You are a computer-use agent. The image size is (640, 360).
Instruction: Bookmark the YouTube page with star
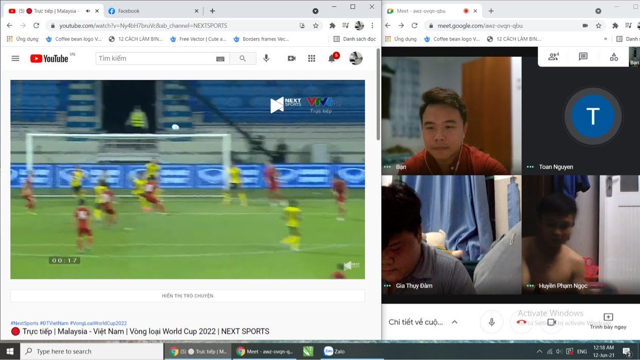click(316, 26)
